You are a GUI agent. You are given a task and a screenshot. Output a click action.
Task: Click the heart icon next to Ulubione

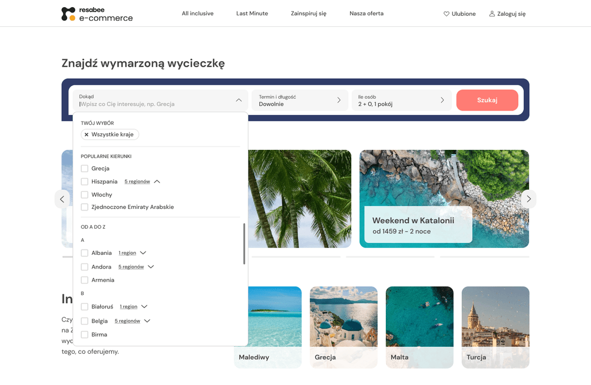click(x=447, y=13)
